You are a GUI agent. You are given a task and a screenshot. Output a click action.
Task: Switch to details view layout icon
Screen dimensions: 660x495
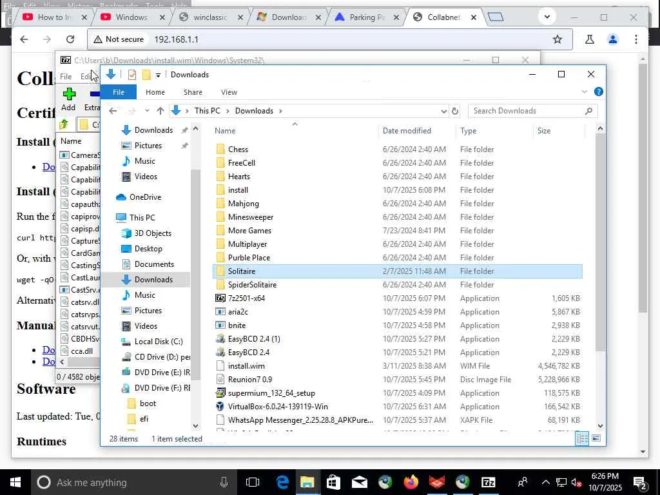click(582, 438)
